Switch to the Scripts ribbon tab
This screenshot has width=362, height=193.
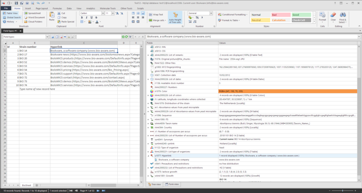point(141,8)
